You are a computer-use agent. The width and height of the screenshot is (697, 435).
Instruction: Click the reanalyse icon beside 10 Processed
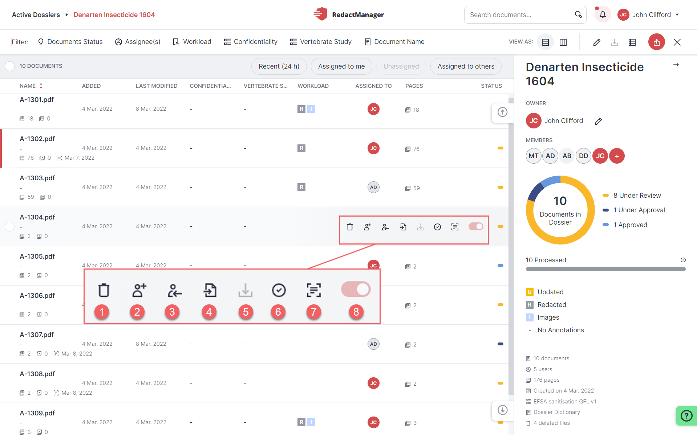[683, 260]
